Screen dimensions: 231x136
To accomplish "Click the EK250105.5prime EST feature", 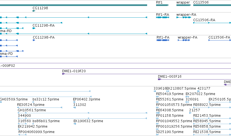I will point(220,102).
